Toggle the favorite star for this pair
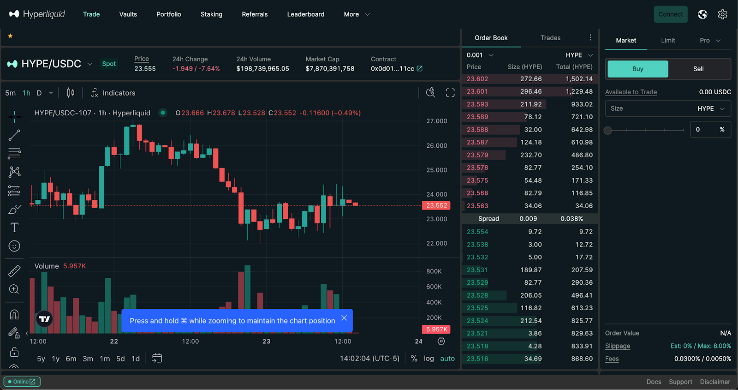The image size is (738, 390). [10, 36]
